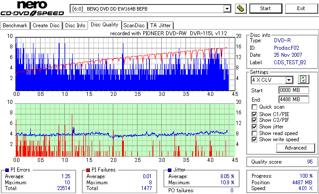
Task: Click the blue Jitter legend square
Action: [x=170, y=170]
